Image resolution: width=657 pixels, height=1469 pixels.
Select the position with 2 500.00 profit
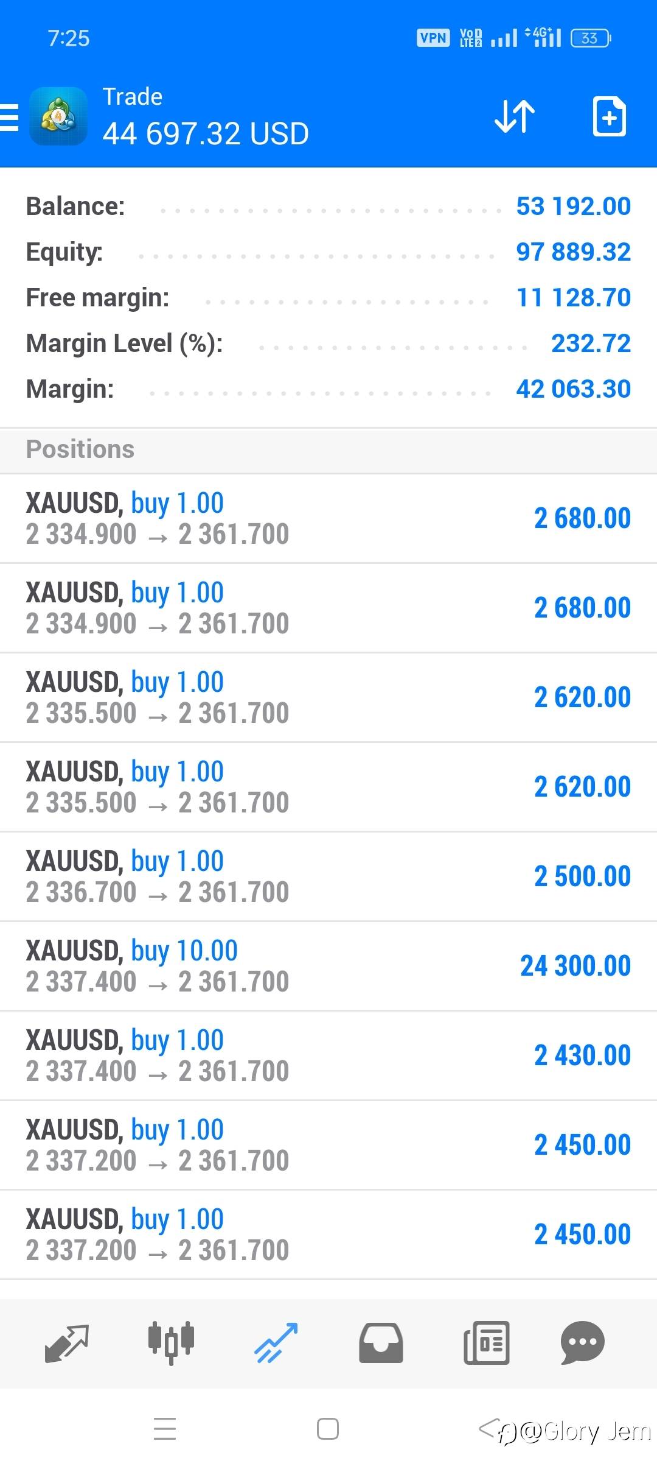tap(328, 876)
